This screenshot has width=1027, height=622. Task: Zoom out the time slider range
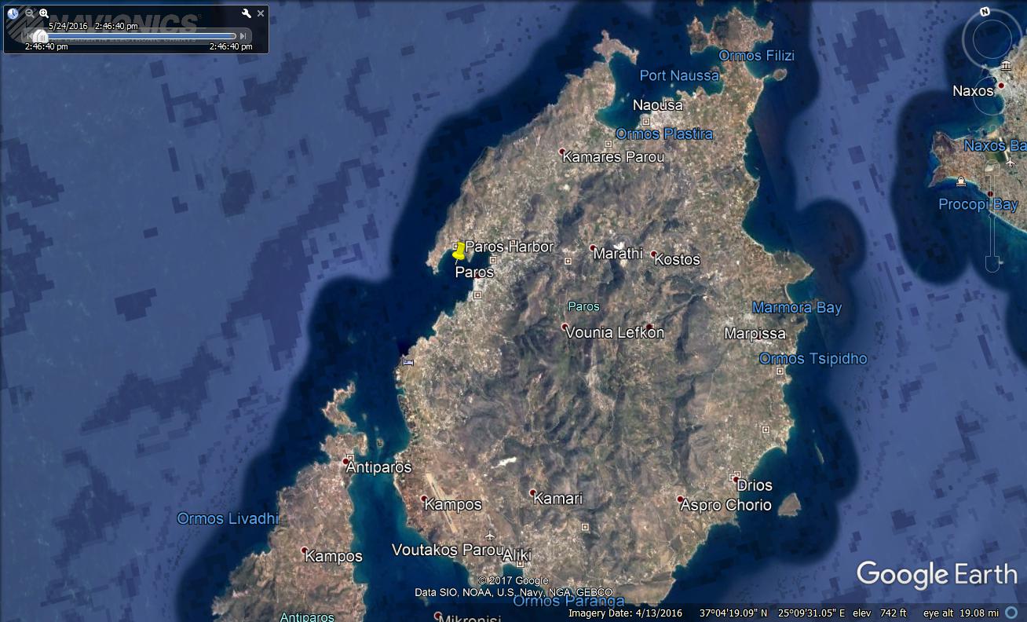30,13
